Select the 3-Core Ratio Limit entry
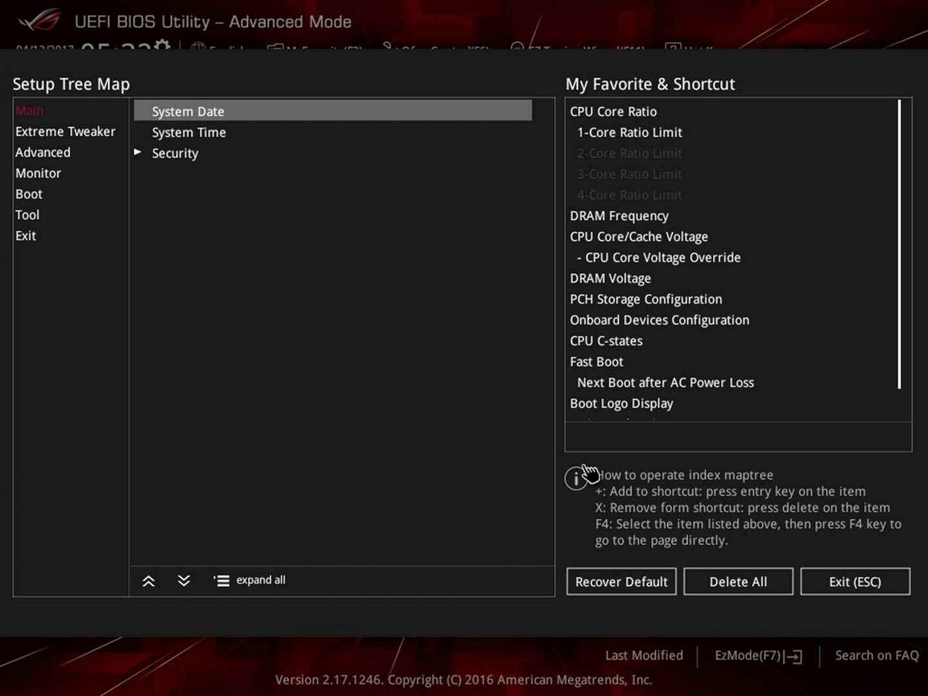The width and height of the screenshot is (928, 696). coord(629,174)
